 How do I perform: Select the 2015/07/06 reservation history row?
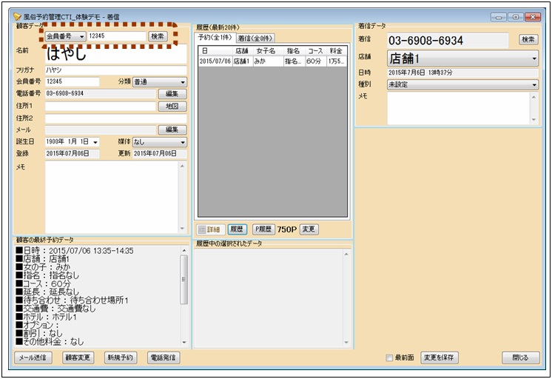click(x=272, y=61)
